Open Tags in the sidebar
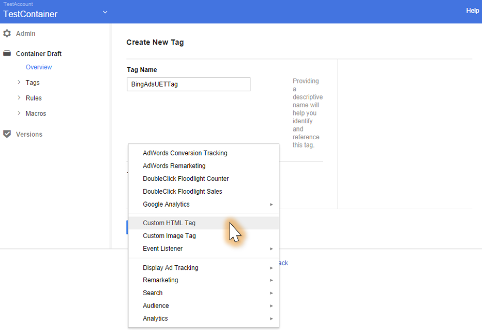Screen dimensions: 482x334 [33, 82]
